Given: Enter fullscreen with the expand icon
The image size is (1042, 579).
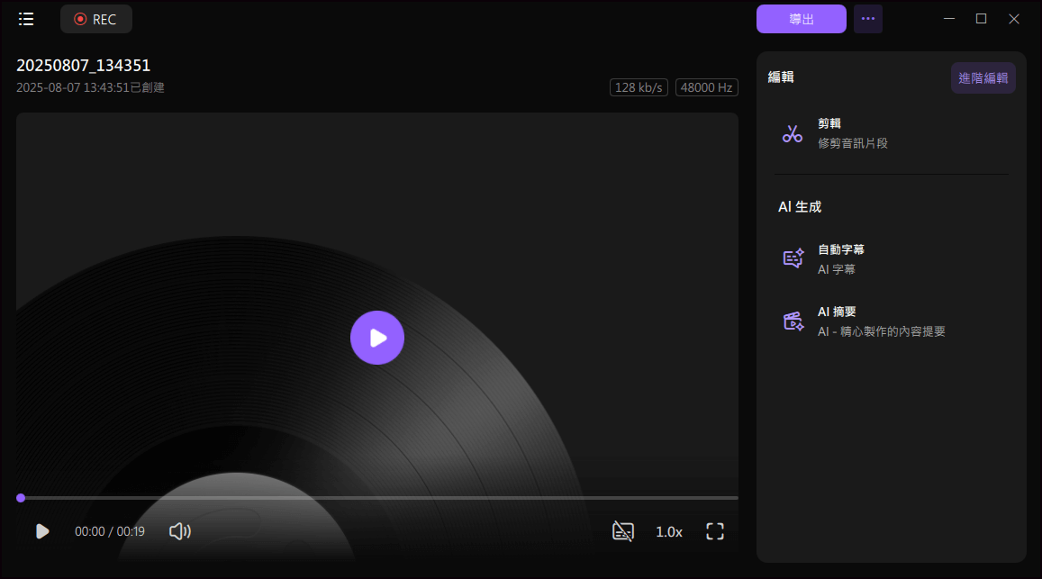Looking at the screenshot, I should [714, 531].
